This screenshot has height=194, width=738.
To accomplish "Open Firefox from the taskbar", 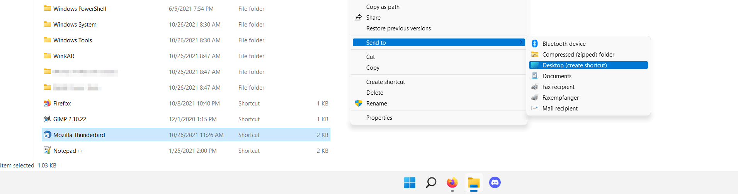I will pos(452,182).
